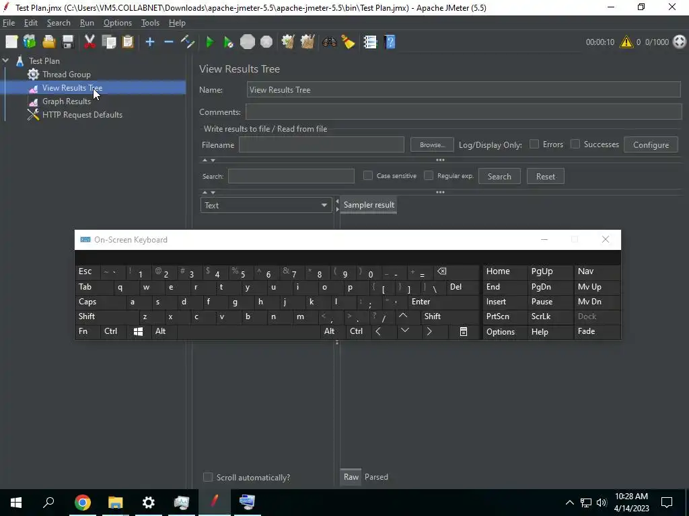Enable the Successes checkbox
Image resolution: width=689 pixels, height=516 pixels.
coord(575,144)
